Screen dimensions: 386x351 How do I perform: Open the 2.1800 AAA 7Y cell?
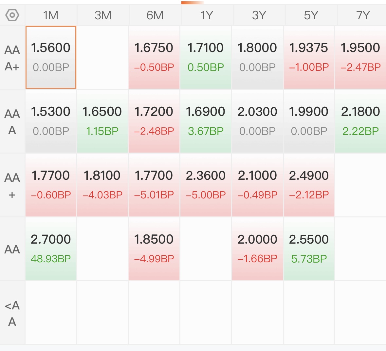pyautogui.click(x=360, y=121)
